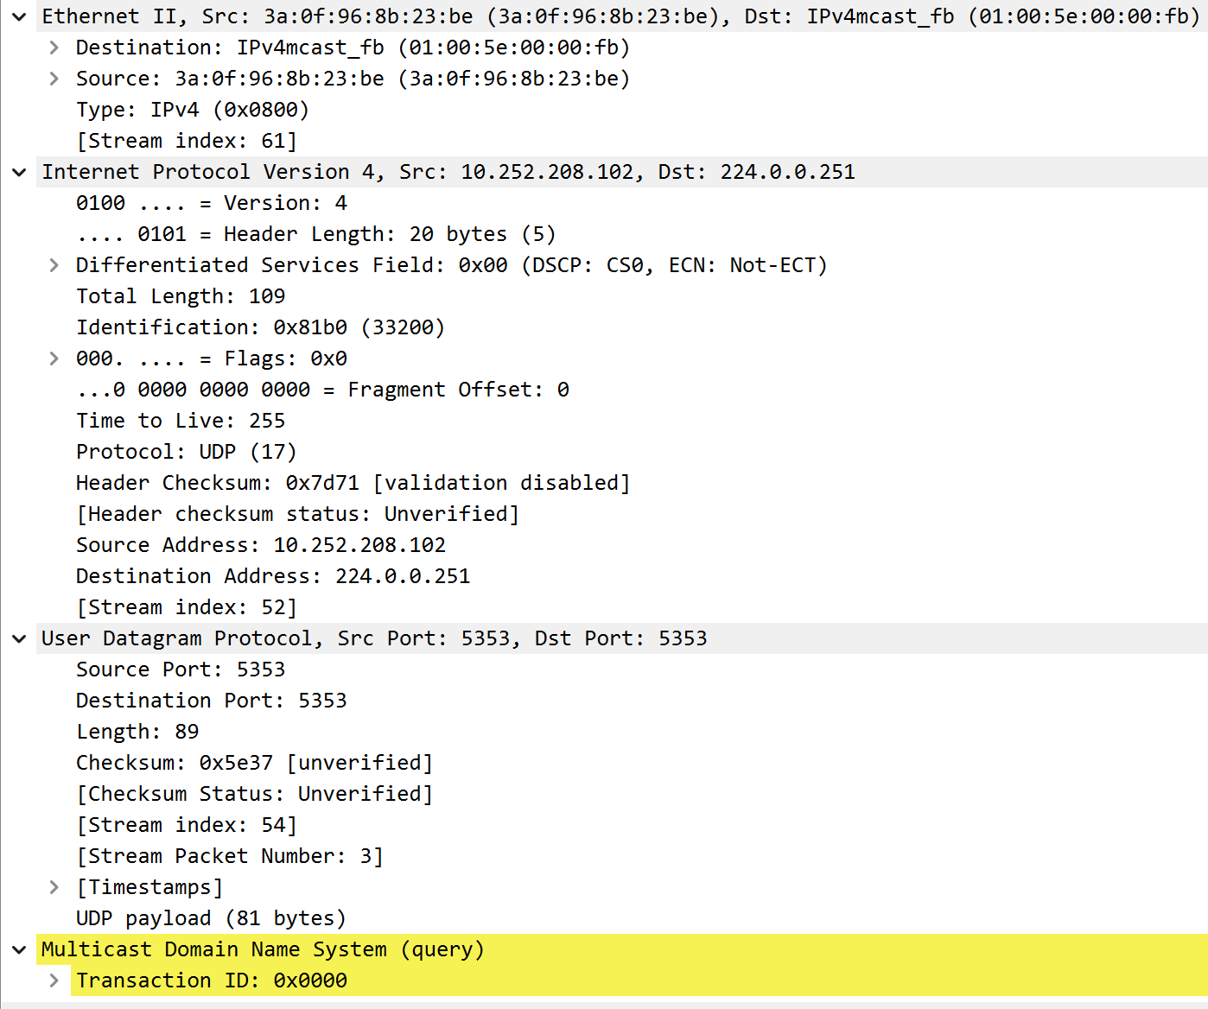The height and width of the screenshot is (1009, 1208).
Task: Collapse the Ethernet II section
Action: (x=19, y=16)
